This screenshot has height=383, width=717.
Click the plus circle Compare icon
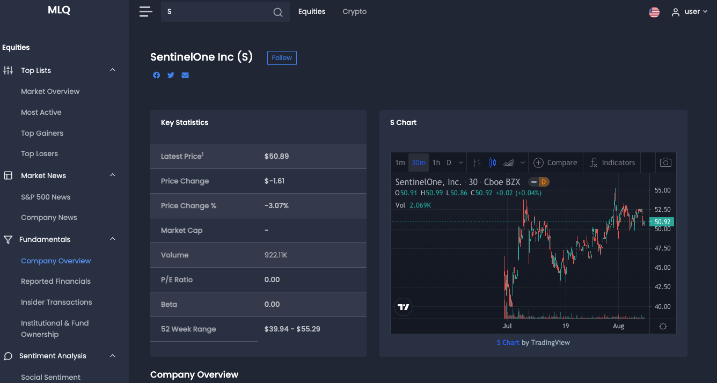click(x=538, y=163)
